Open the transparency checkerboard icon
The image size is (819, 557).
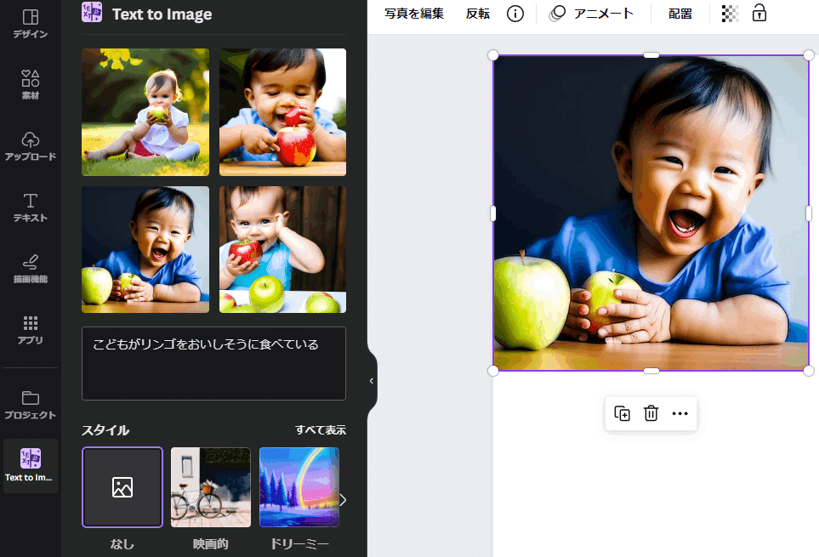click(x=730, y=14)
